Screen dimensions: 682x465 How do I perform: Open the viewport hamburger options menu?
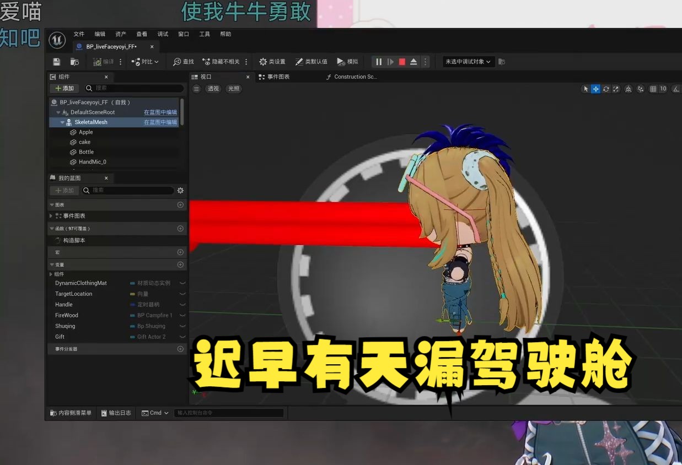pyautogui.click(x=196, y=89)
